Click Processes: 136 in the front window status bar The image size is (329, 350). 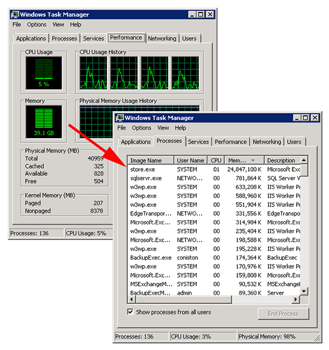[x=134, y=337]
